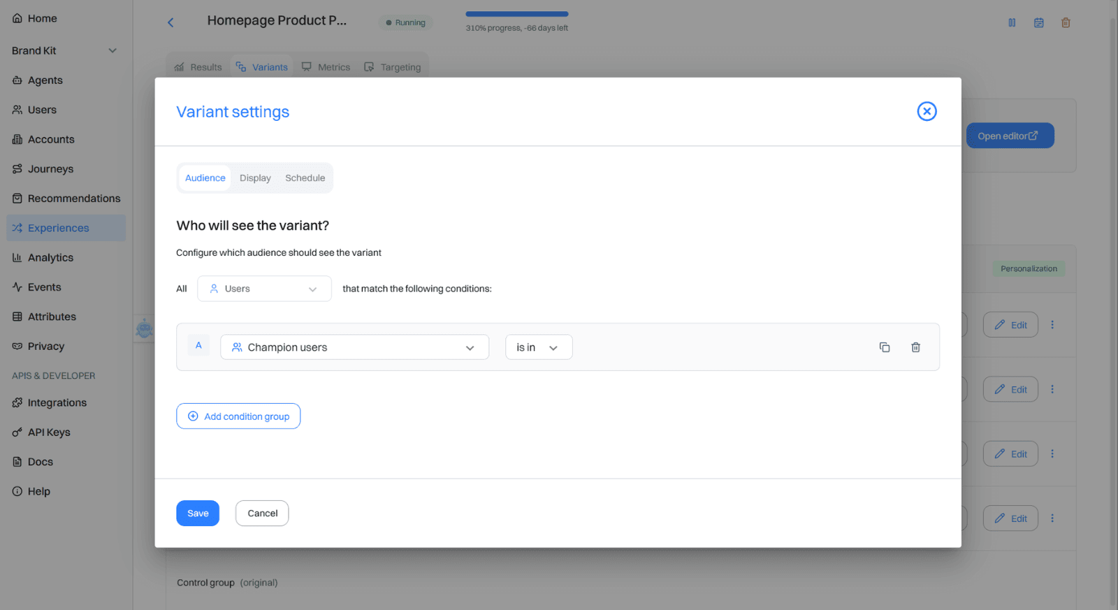Open the Help page
This screenshot has width=1118, height=610.
pos(31,491)
